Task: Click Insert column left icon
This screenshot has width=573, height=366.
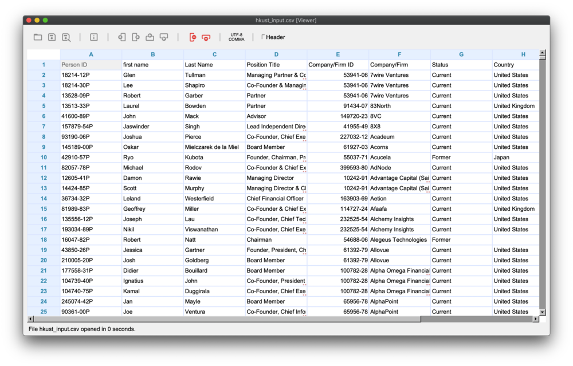Action: point(121,37)
